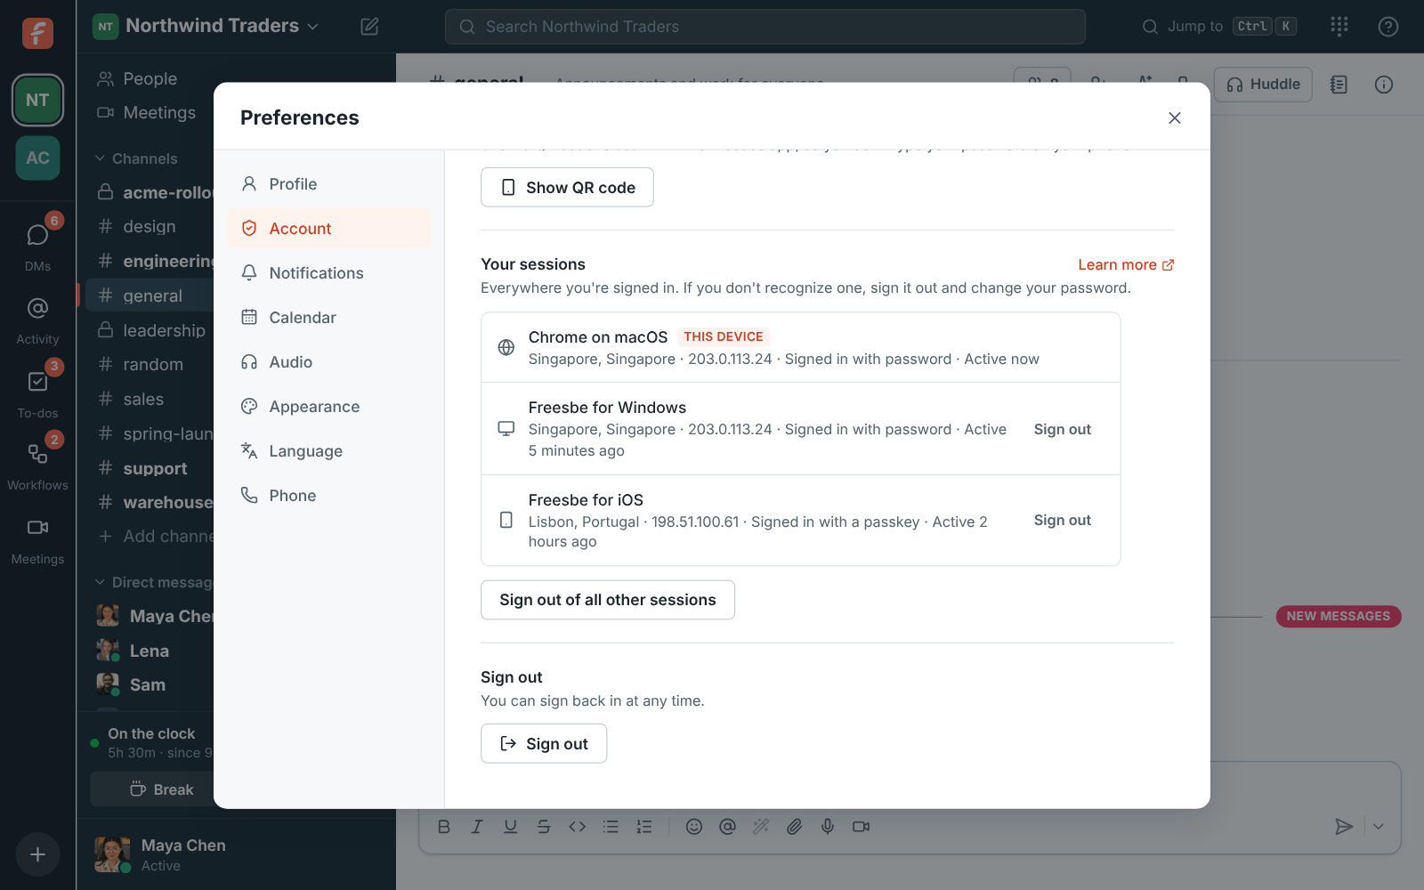Screen dimensions: 1424x890
Task: Open the Learn more link
Action: [x=1126, y=264]
